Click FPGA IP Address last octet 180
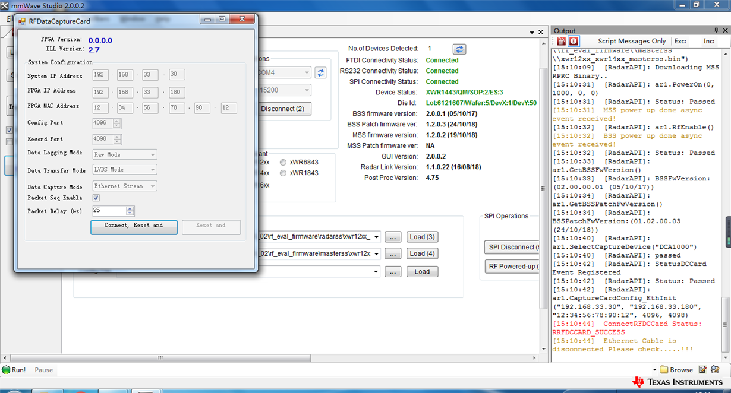 [x=177, y=93]
